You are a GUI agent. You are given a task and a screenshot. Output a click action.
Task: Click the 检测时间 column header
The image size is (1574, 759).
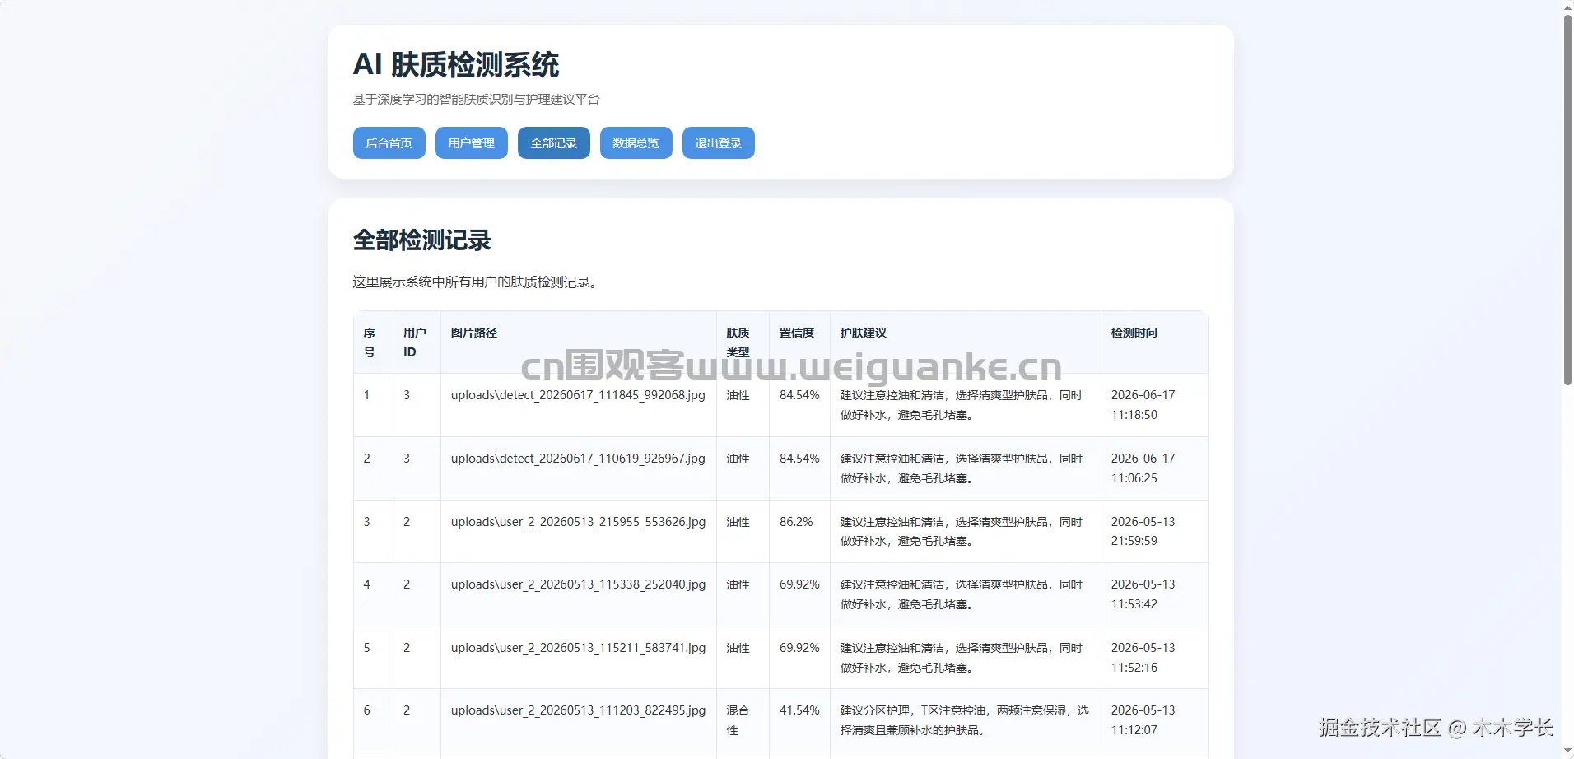click(x=1134, y=333)
